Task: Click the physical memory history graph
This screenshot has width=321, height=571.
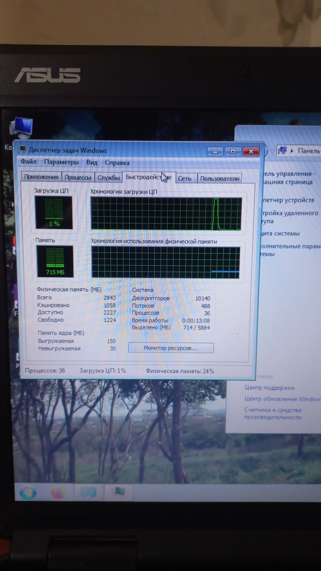Action: (x=166, y=262)
